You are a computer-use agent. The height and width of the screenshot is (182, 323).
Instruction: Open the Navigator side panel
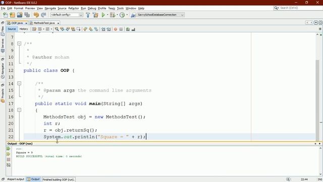[3, 71]
